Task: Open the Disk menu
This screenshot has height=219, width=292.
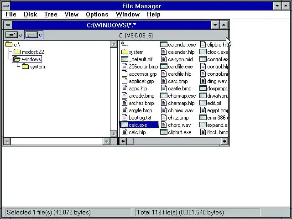Action: [x=31, y=14]
